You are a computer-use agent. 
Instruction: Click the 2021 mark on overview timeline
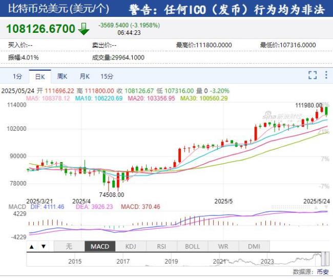pos(219,262)
